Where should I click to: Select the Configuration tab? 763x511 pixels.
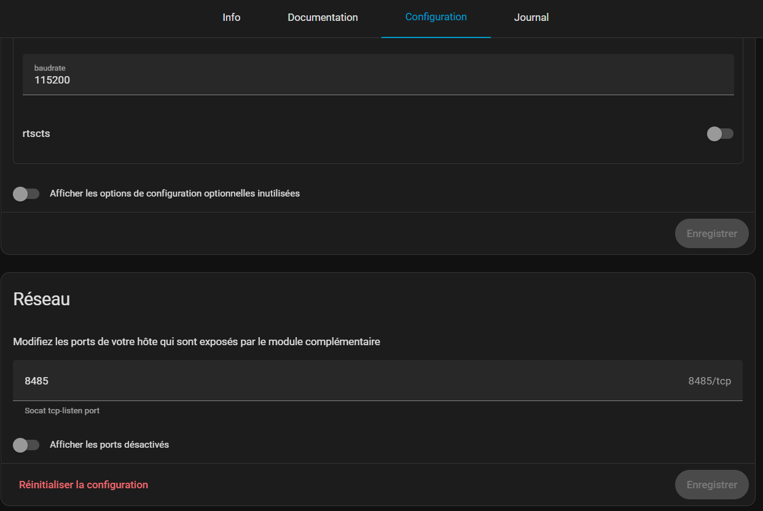(x=436, y=17)
